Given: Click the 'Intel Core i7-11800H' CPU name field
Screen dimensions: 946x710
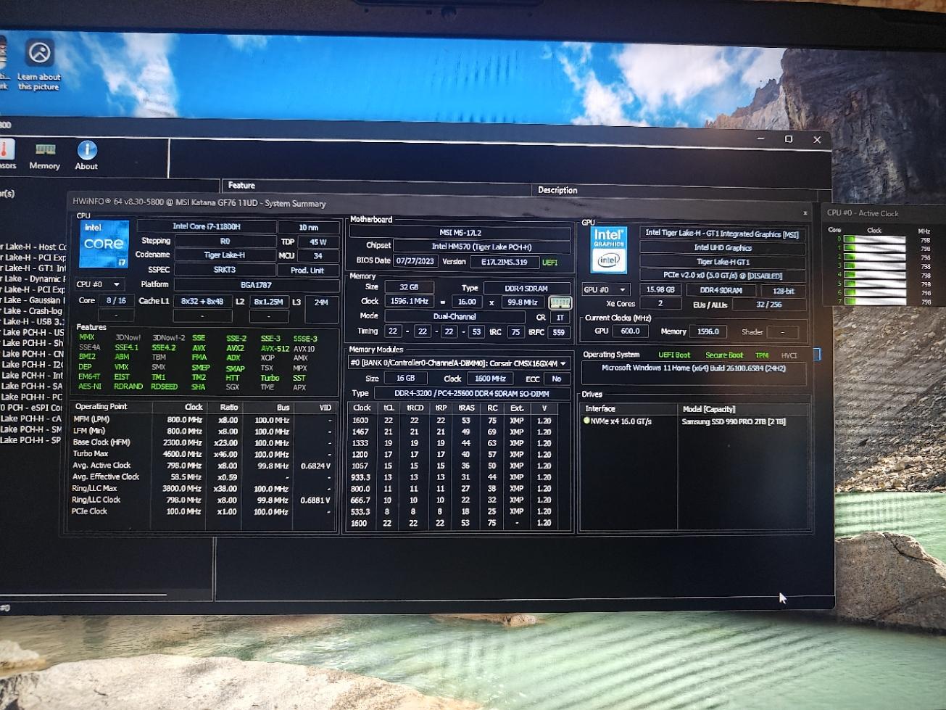Looking at the screenshot, I should pyautogui.click(x=206, y=226).
